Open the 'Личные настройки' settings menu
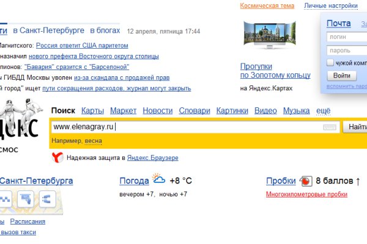 pos(331,5)
